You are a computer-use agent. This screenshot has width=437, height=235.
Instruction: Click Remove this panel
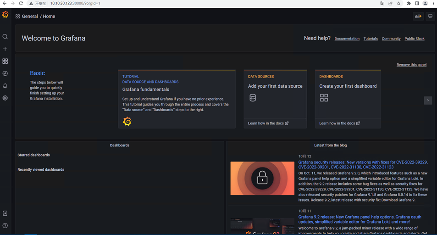411,65
